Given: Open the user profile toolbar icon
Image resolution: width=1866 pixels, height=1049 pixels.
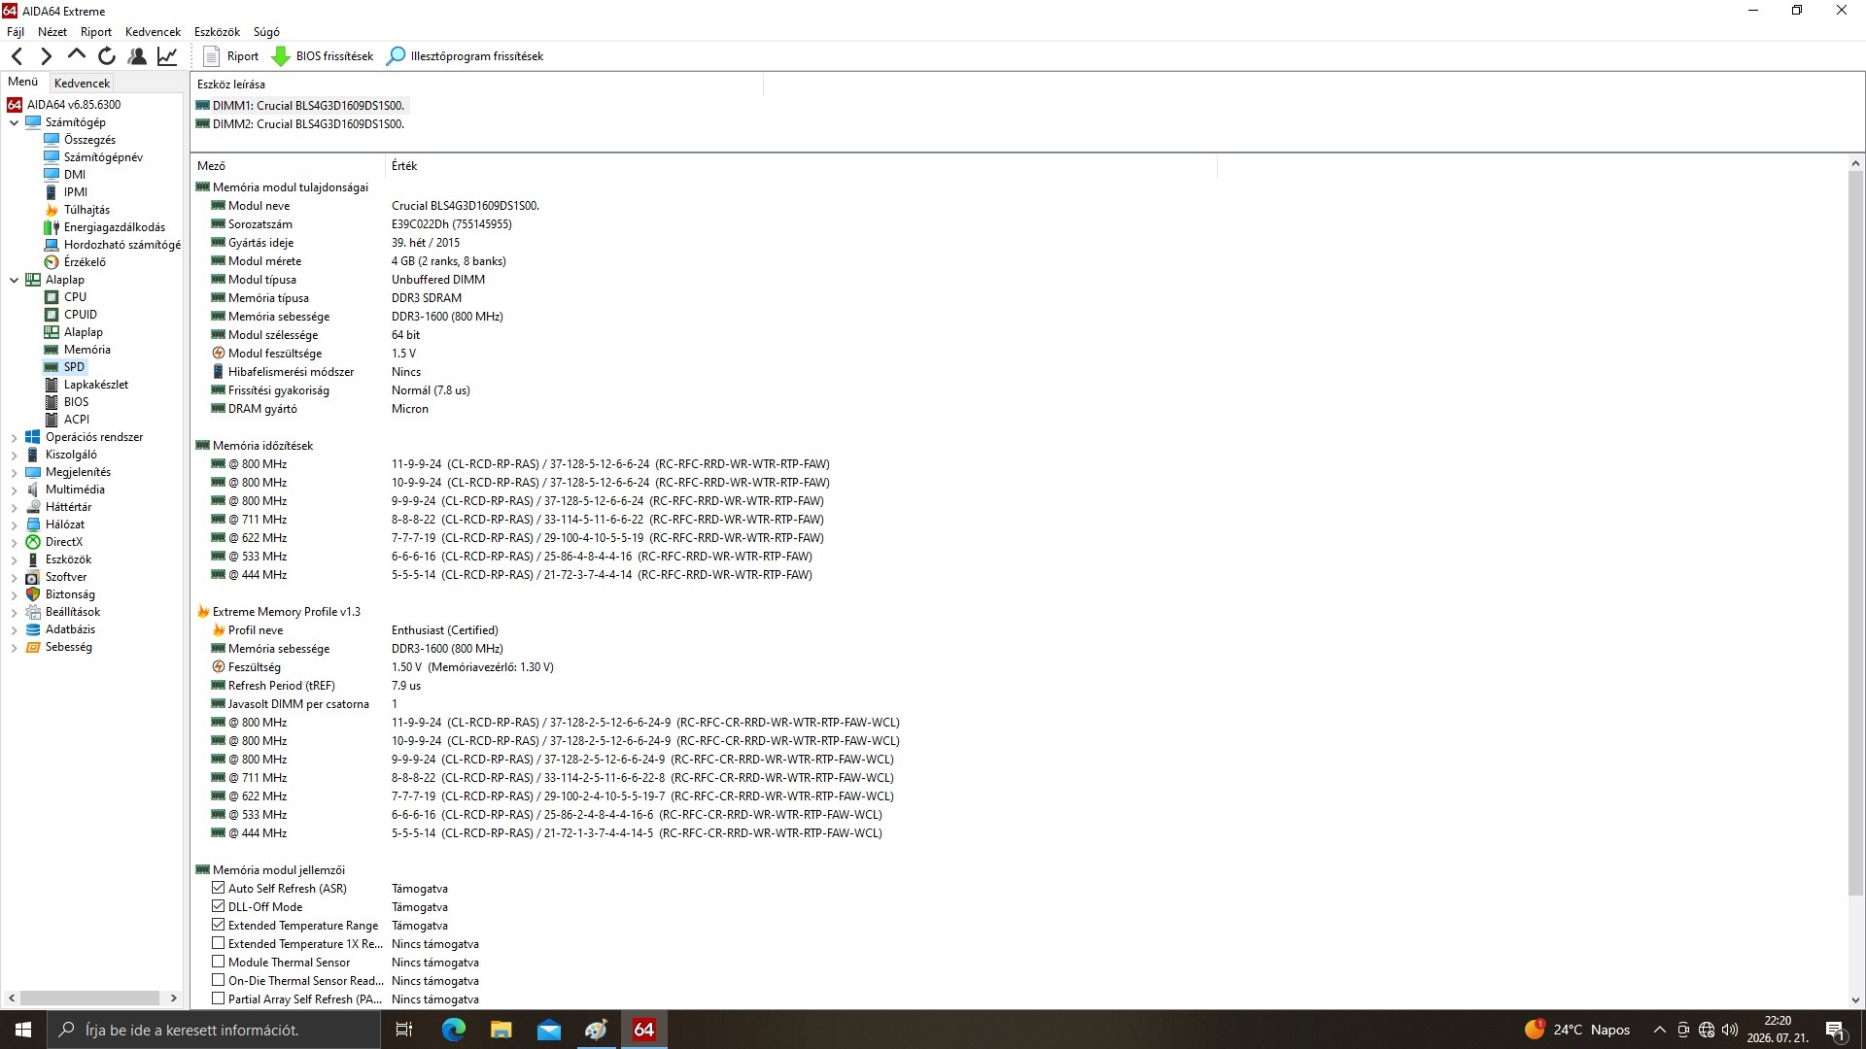Looking at the screenshot, I should point(137,56).
